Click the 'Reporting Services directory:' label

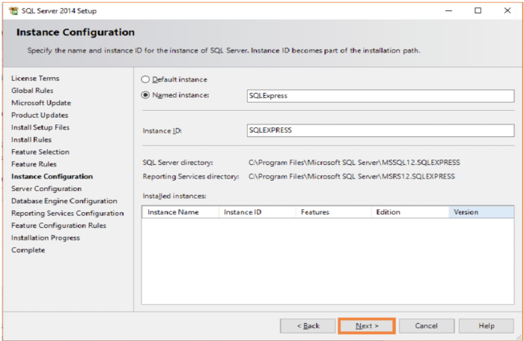coord(191,176)
